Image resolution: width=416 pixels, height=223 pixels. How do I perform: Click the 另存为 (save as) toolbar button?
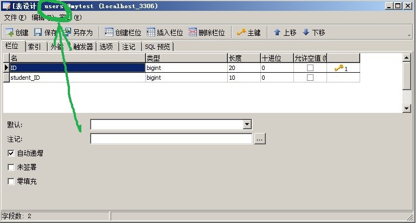78,33
